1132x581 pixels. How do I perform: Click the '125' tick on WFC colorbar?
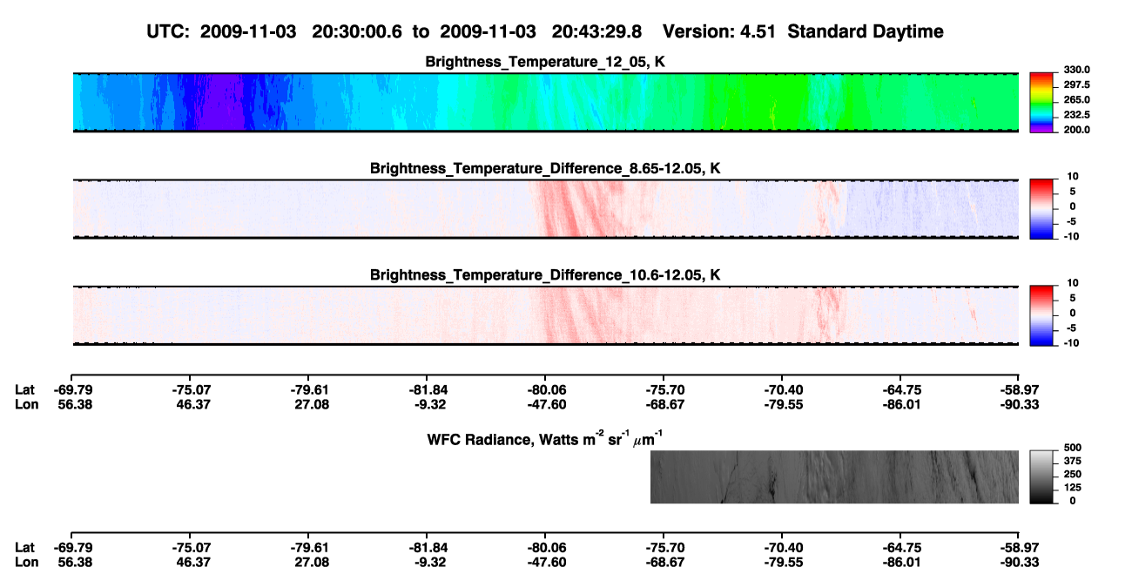[1072, 487]
